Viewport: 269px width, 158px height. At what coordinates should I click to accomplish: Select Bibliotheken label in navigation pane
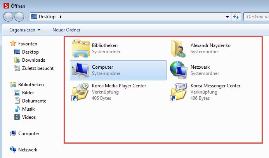pyautogui.click(x=31, y=85)
